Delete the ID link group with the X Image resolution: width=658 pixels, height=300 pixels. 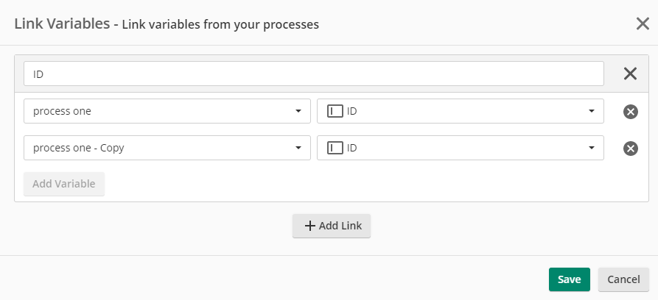pos(630,74)
